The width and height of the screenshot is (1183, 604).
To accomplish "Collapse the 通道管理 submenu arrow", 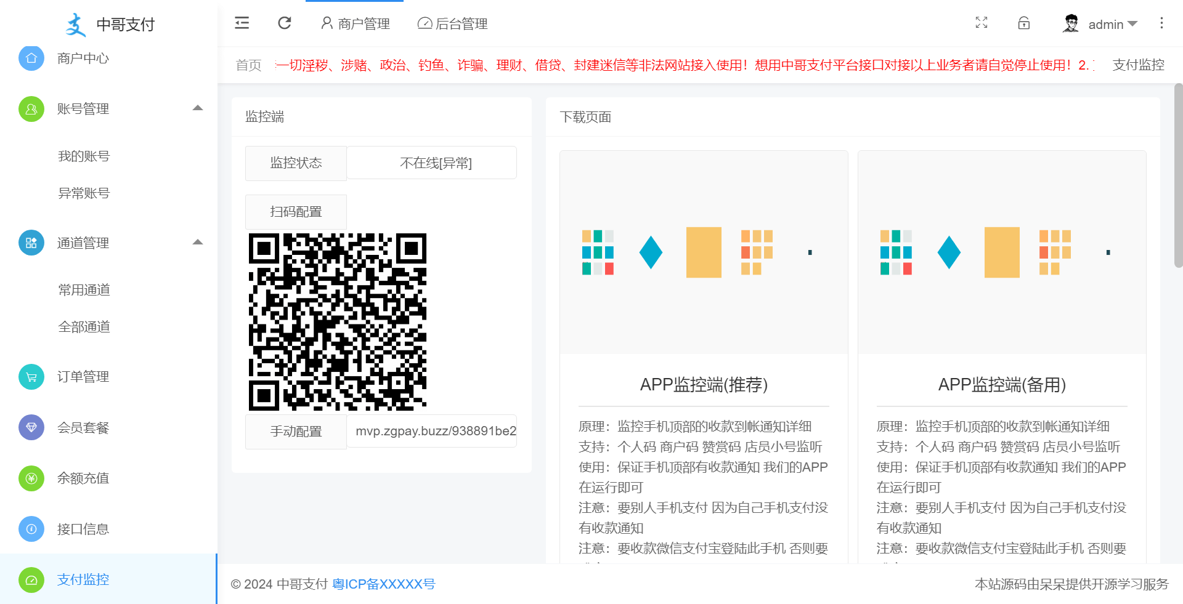I will [198, 242].
